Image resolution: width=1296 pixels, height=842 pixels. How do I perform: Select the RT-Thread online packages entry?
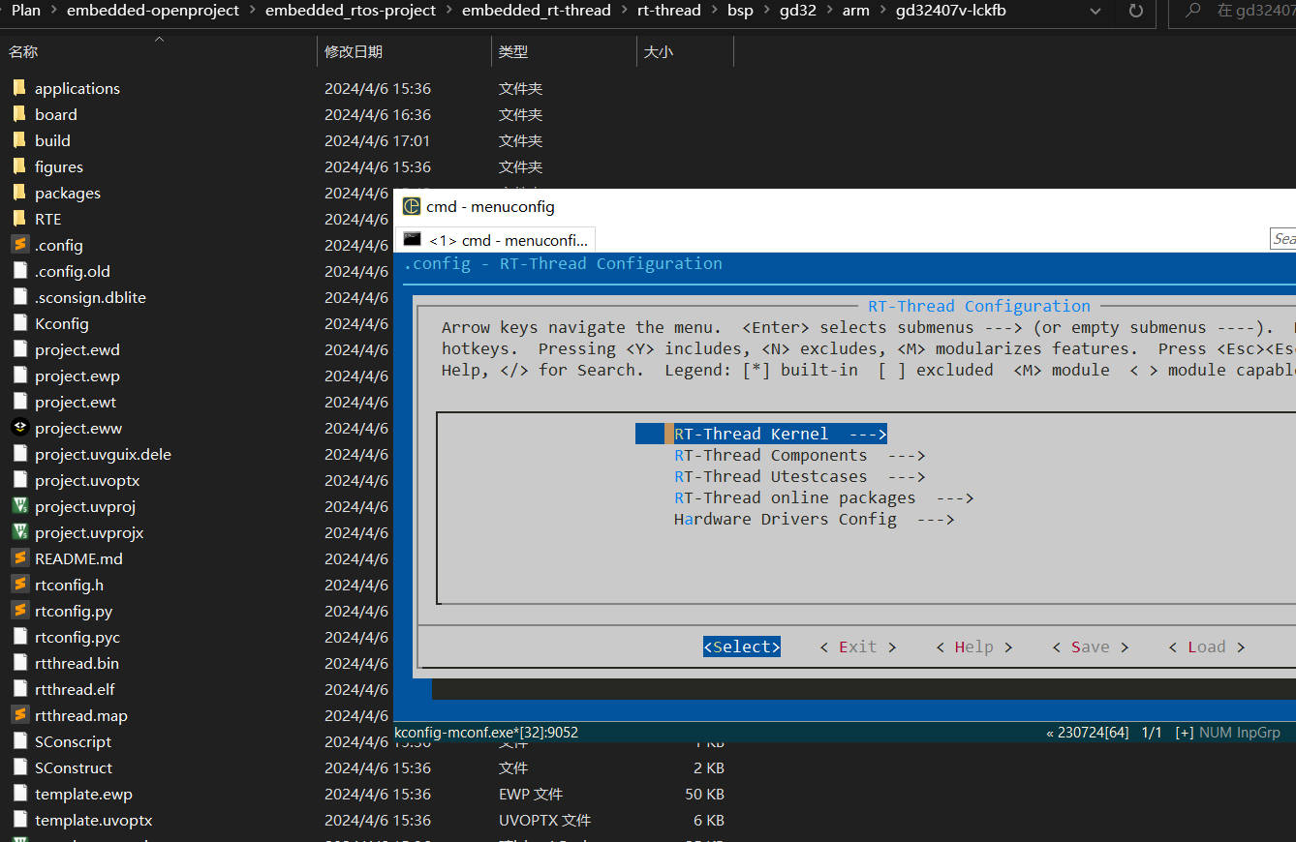tap(823, 497)
